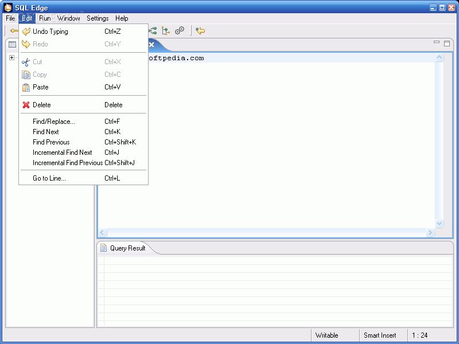The image size is (459, 344).
Task: Minimize the editor pane
Action: [x=437, y=42]
